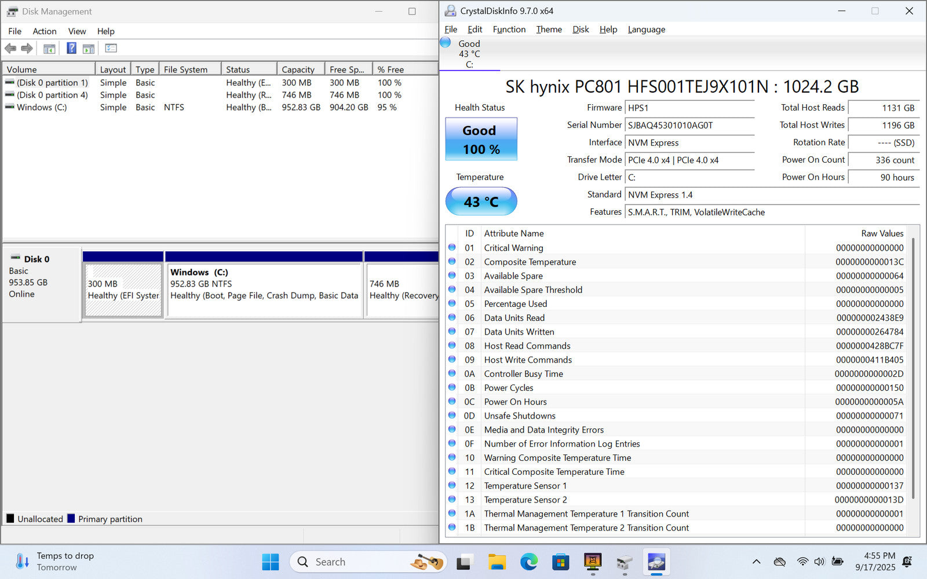Open Microsoft Store from the taskbar
This screenshot has height=579, width=927.
point(560,562)
